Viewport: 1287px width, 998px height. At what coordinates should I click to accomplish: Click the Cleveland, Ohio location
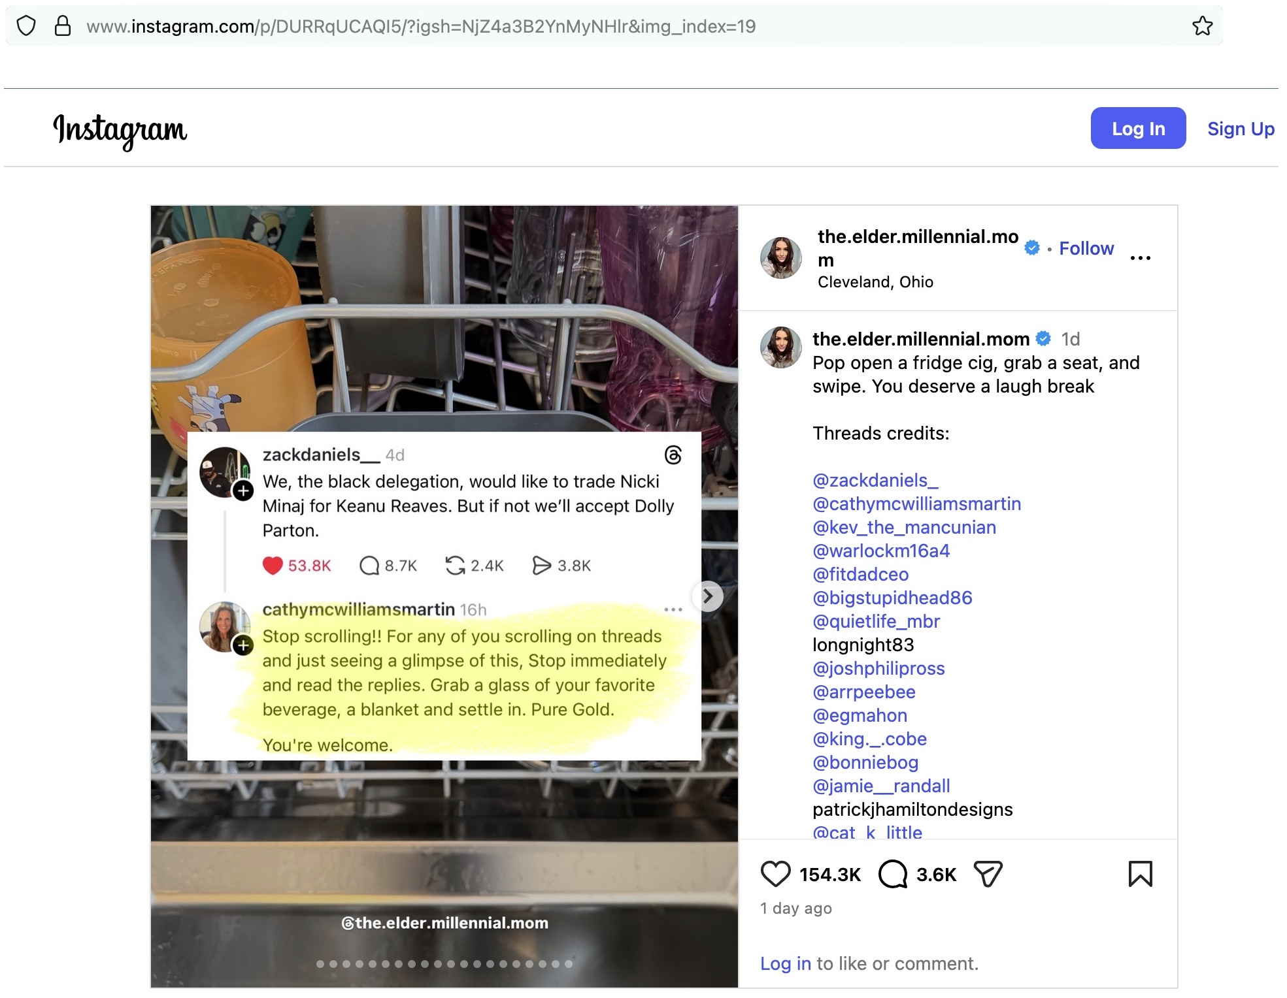[x=875, y=282]
